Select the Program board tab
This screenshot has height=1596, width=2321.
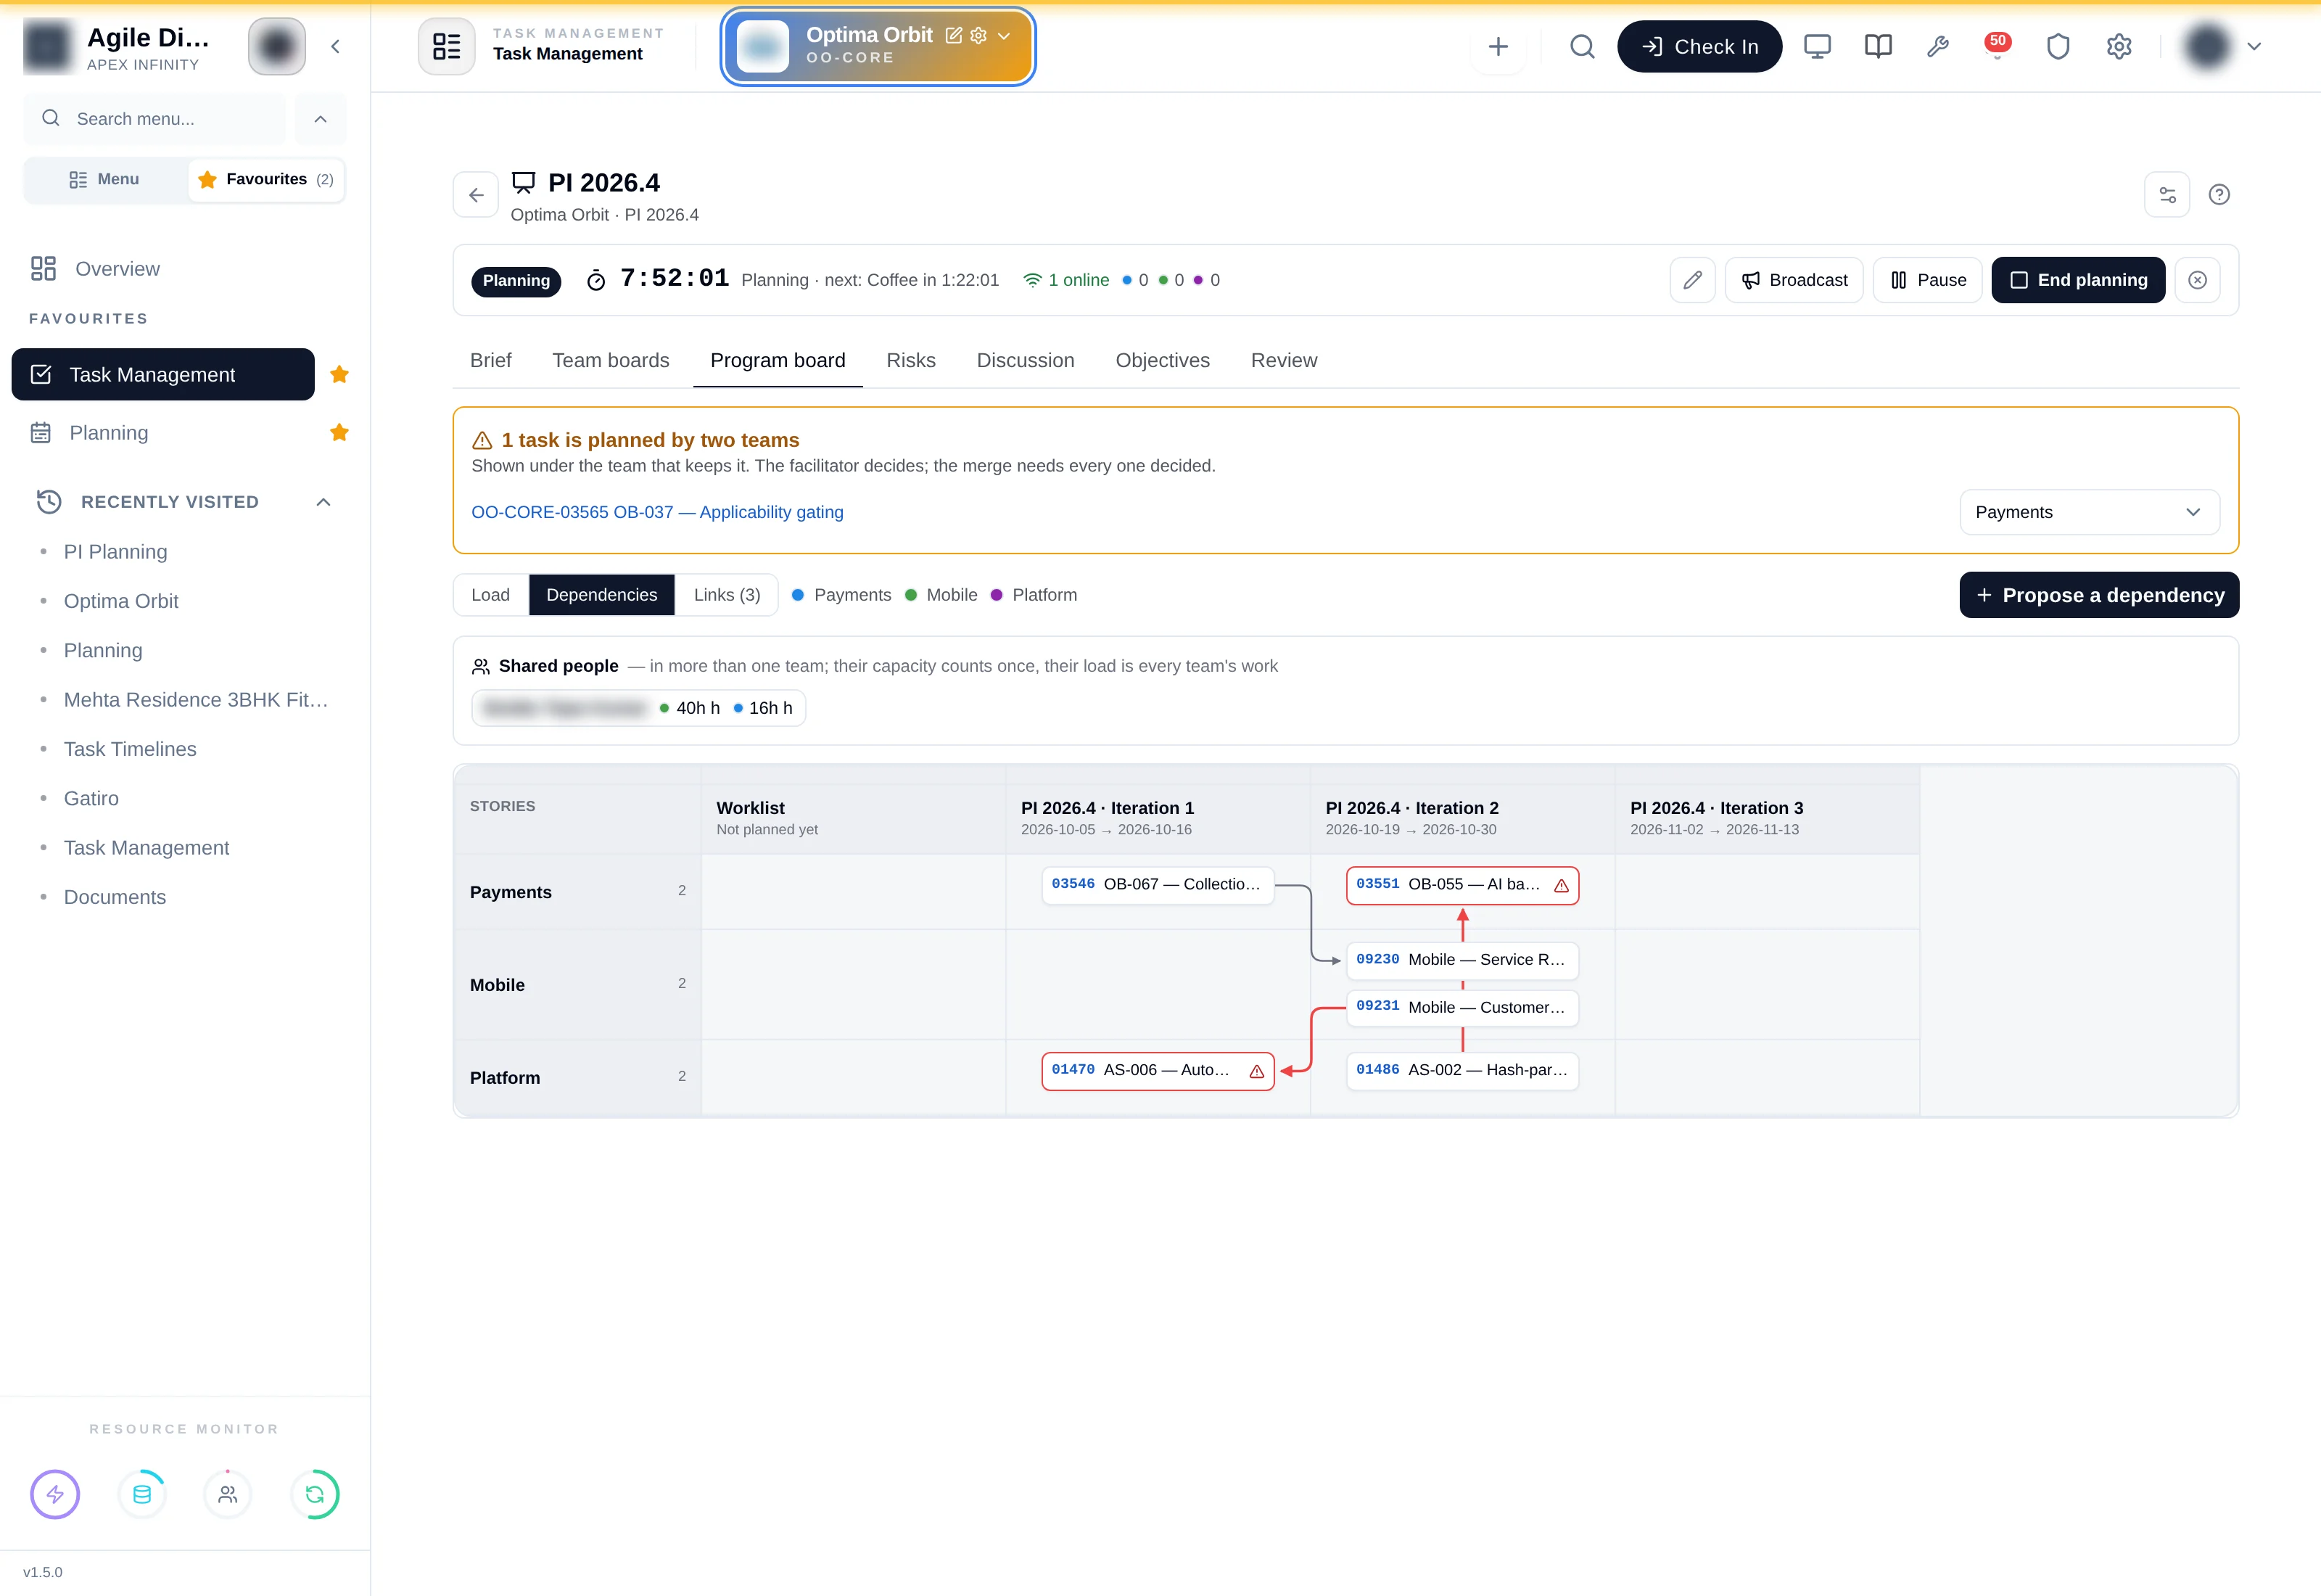(x=778, y=360)
